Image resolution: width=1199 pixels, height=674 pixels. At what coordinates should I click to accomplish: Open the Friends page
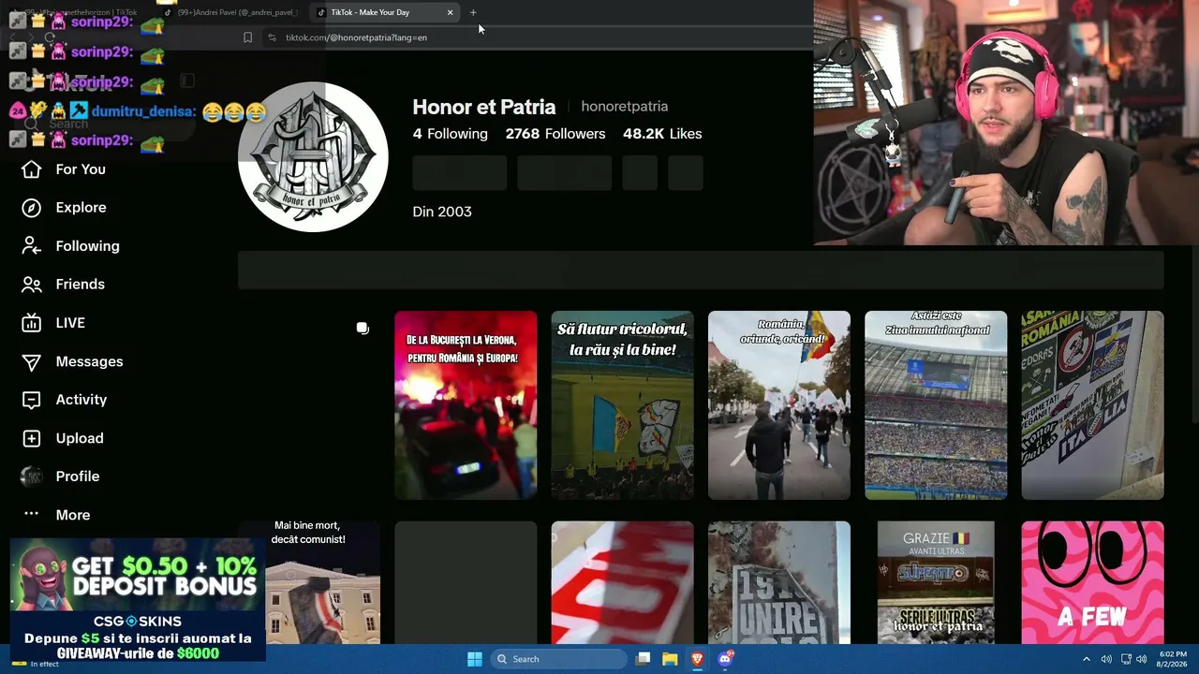pyautogui.click(x=63, y=285)
